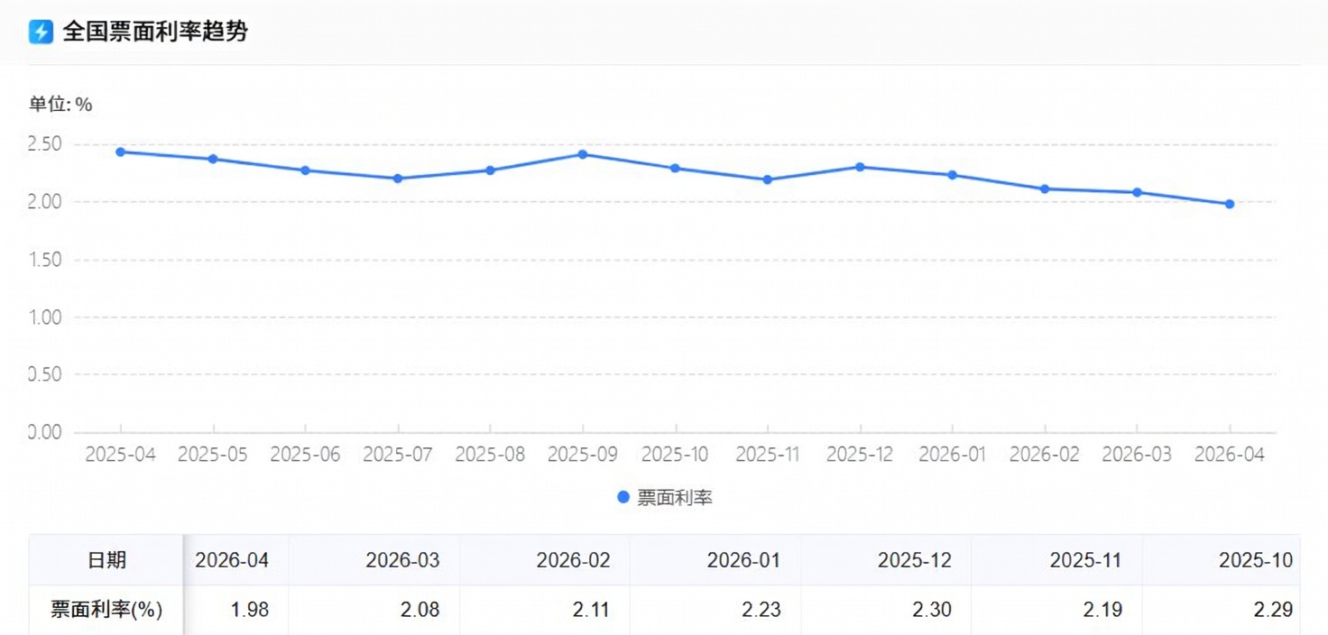Click the 2026-03 axis label
The height and width of the screenshot is (635, 1328).
[1139, 455]
